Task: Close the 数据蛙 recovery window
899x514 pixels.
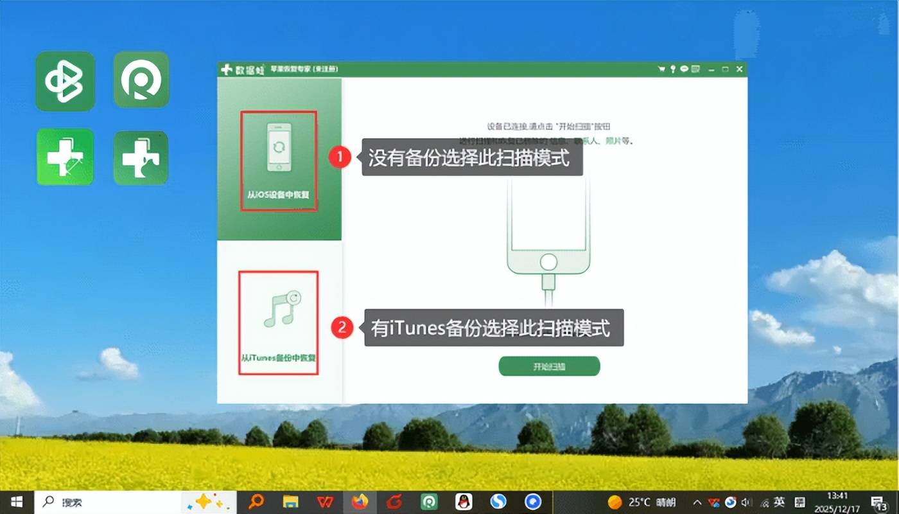Action: click(x=739, y=69)
